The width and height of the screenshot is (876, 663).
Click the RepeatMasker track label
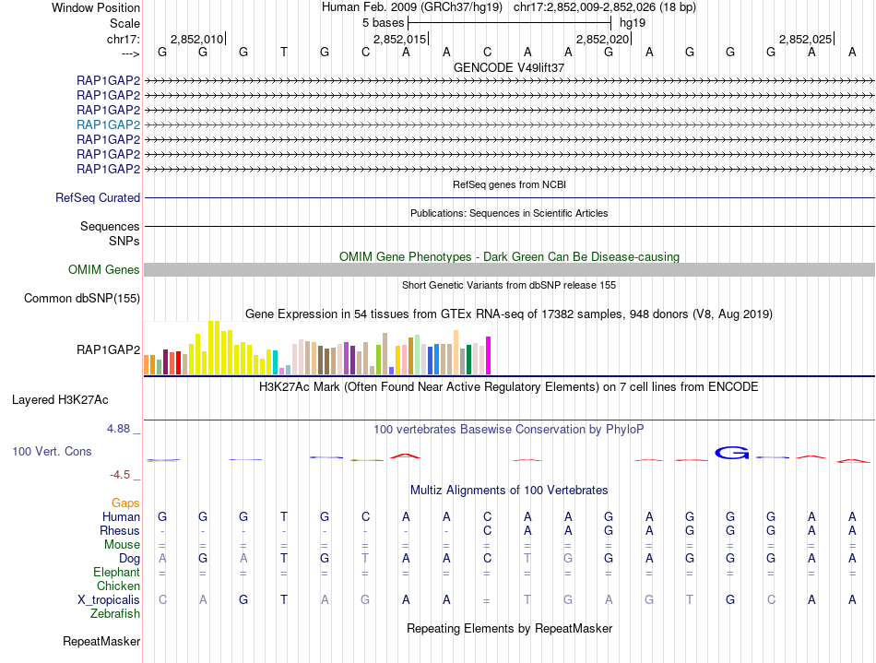pyautogui.click(x=101, y=641)
